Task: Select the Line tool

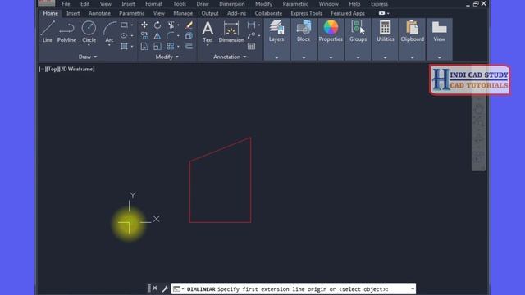Action: 48,32
